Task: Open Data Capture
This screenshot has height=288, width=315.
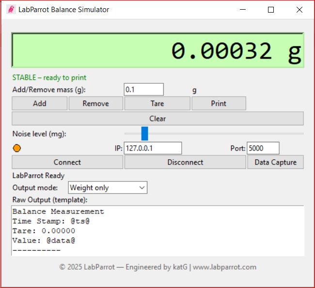Action: [275, 162]
